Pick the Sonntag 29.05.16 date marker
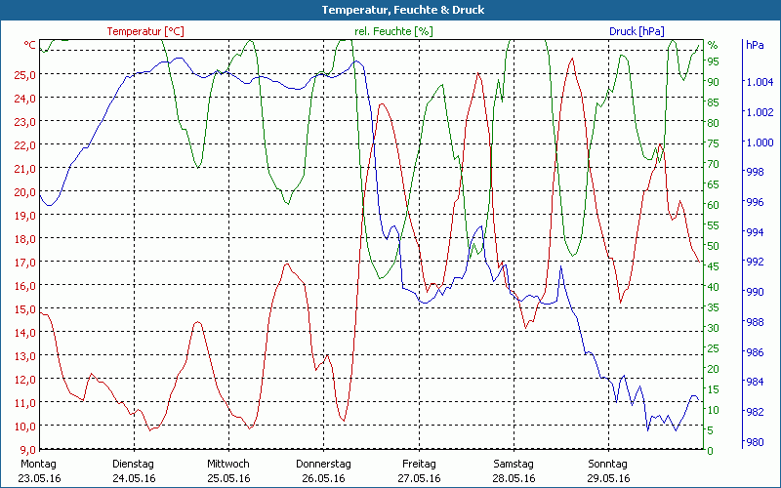This screenshot has width=781, height=488. [607, 470]
